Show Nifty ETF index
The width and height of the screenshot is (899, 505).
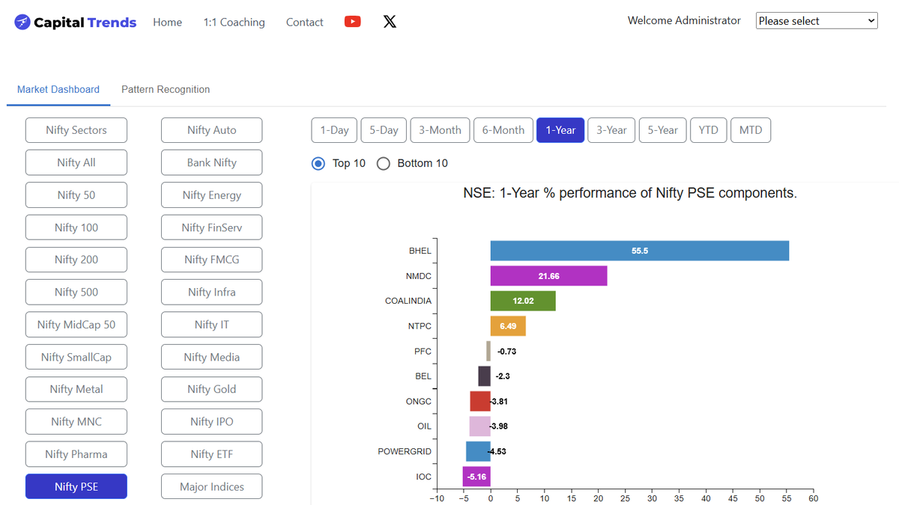pos(212,454)
